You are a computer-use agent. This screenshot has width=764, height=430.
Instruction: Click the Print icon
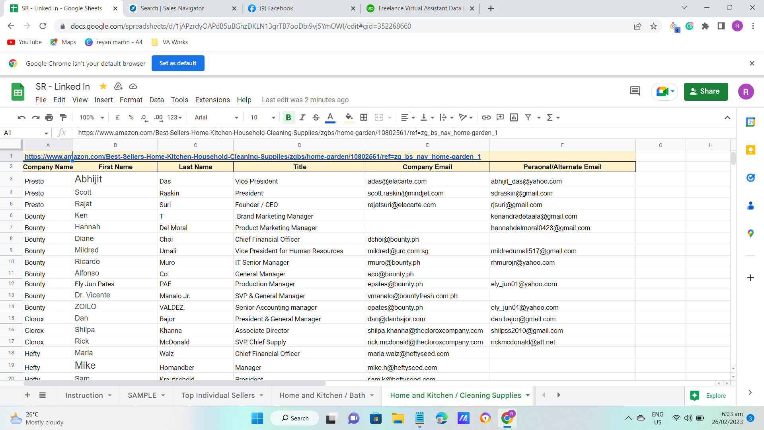click(49, 117)
